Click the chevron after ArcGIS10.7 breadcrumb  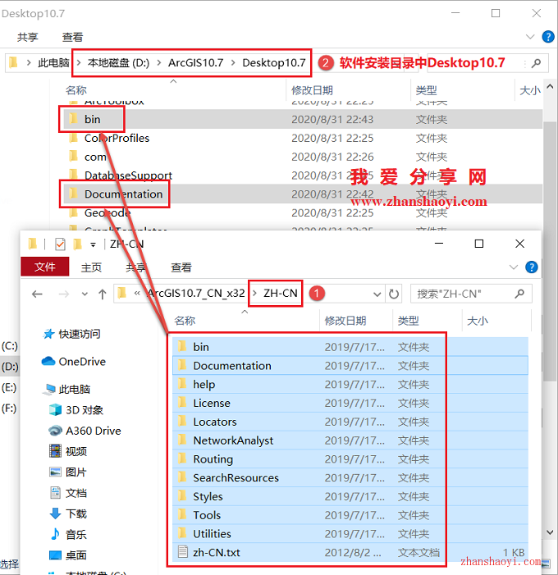233,62
